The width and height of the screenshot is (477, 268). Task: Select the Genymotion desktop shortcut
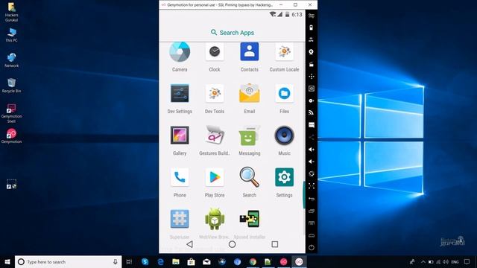pos(12,135)
